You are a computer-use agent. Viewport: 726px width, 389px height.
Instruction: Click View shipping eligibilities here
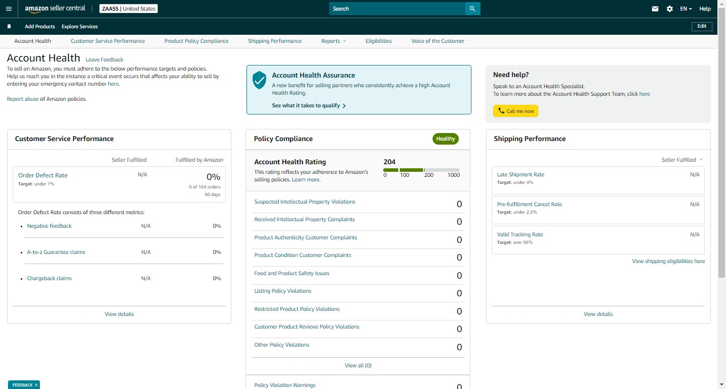click(x=669, y=261)
